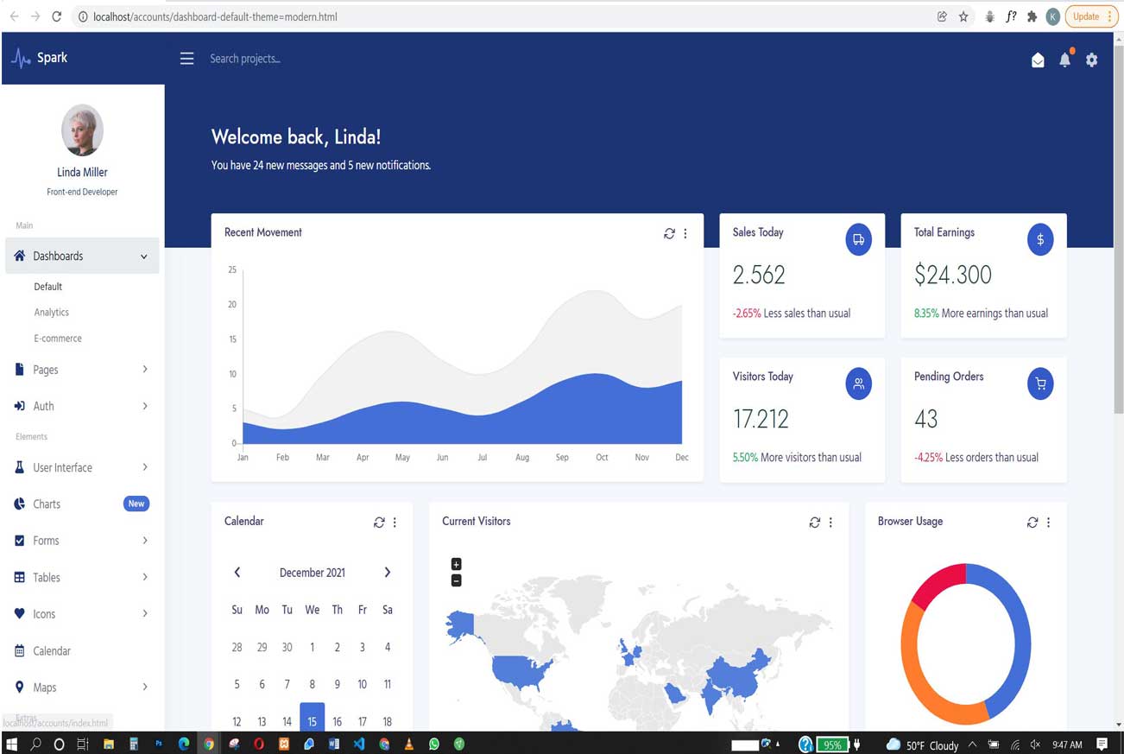Click the notifications bell icon
1124x754 pixels.
pyautogui.click(x=1064, y=60)
